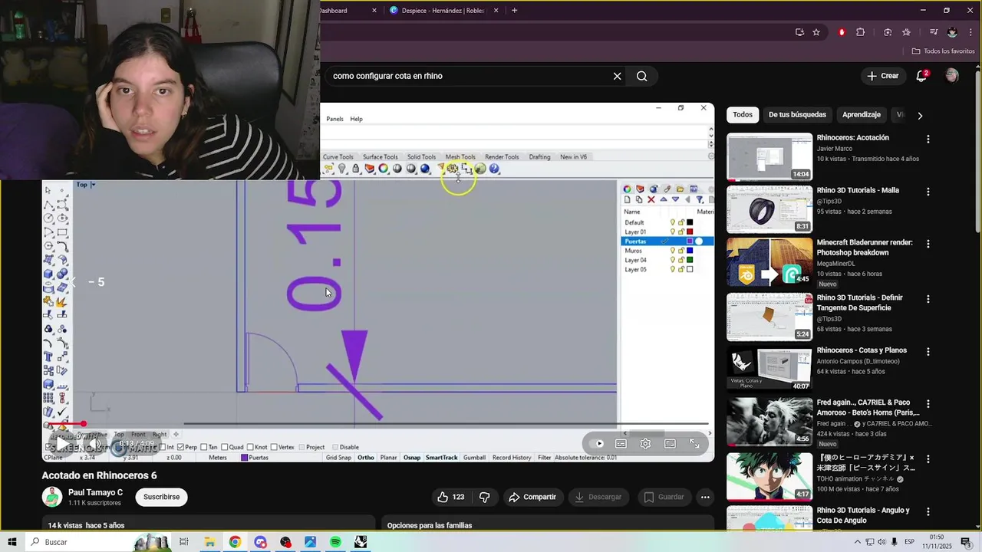This screenshot has height=552, width=982.
Task: Toggle Vertex osnap checkbox
Action: click(x=273, y=447)
